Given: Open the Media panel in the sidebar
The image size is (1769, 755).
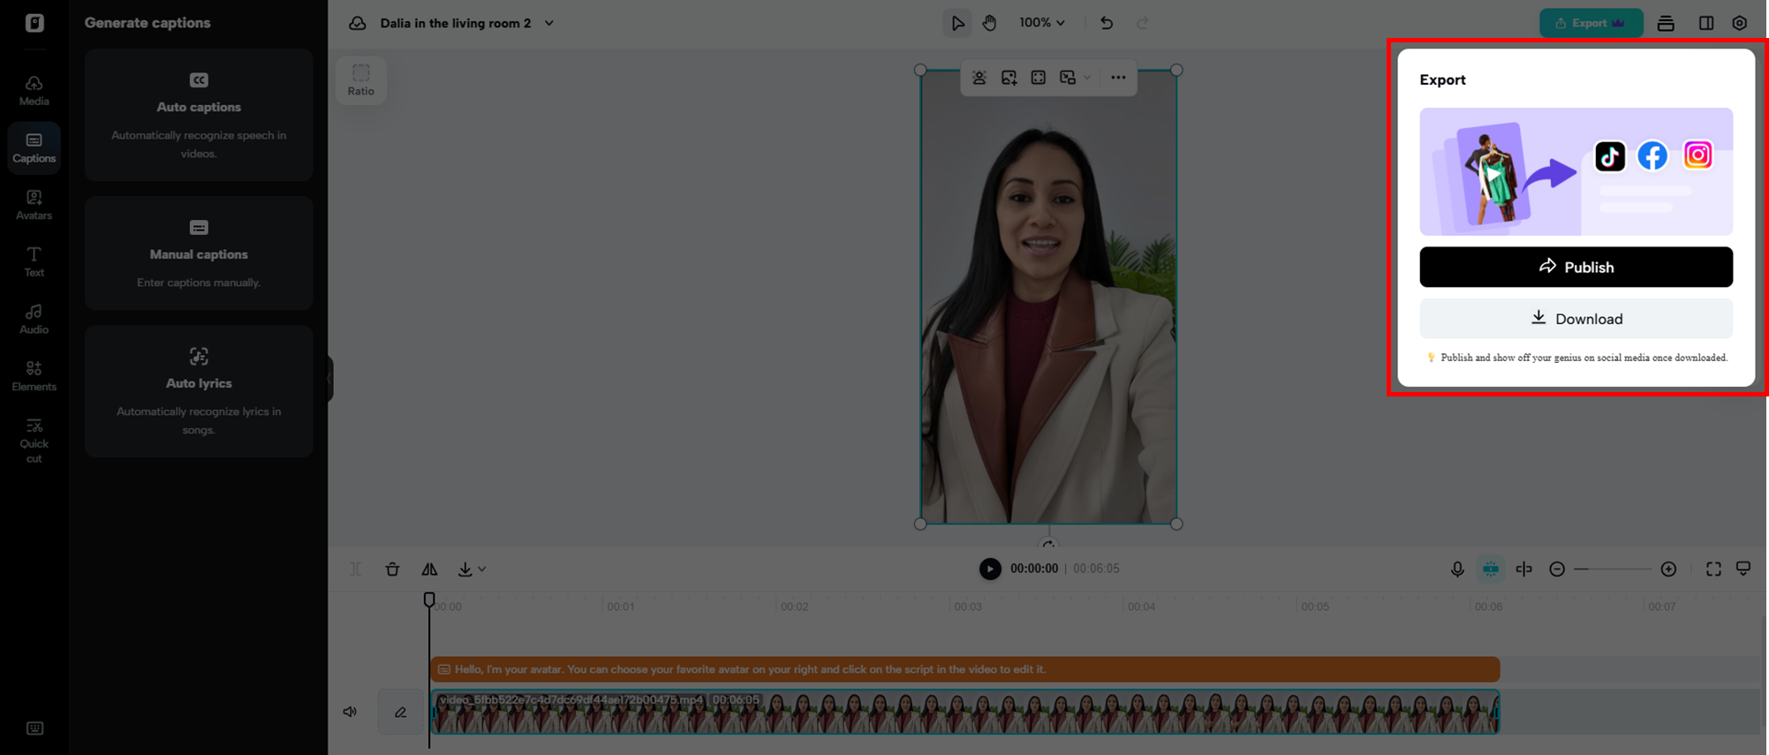Looking at the screenshot, I should pyautogui.click(x=34, y=90).
